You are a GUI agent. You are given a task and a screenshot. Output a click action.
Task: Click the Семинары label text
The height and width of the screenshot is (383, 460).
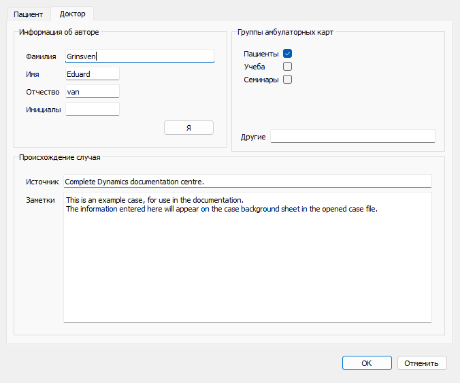pyautogui.click(x=261, y=80)
